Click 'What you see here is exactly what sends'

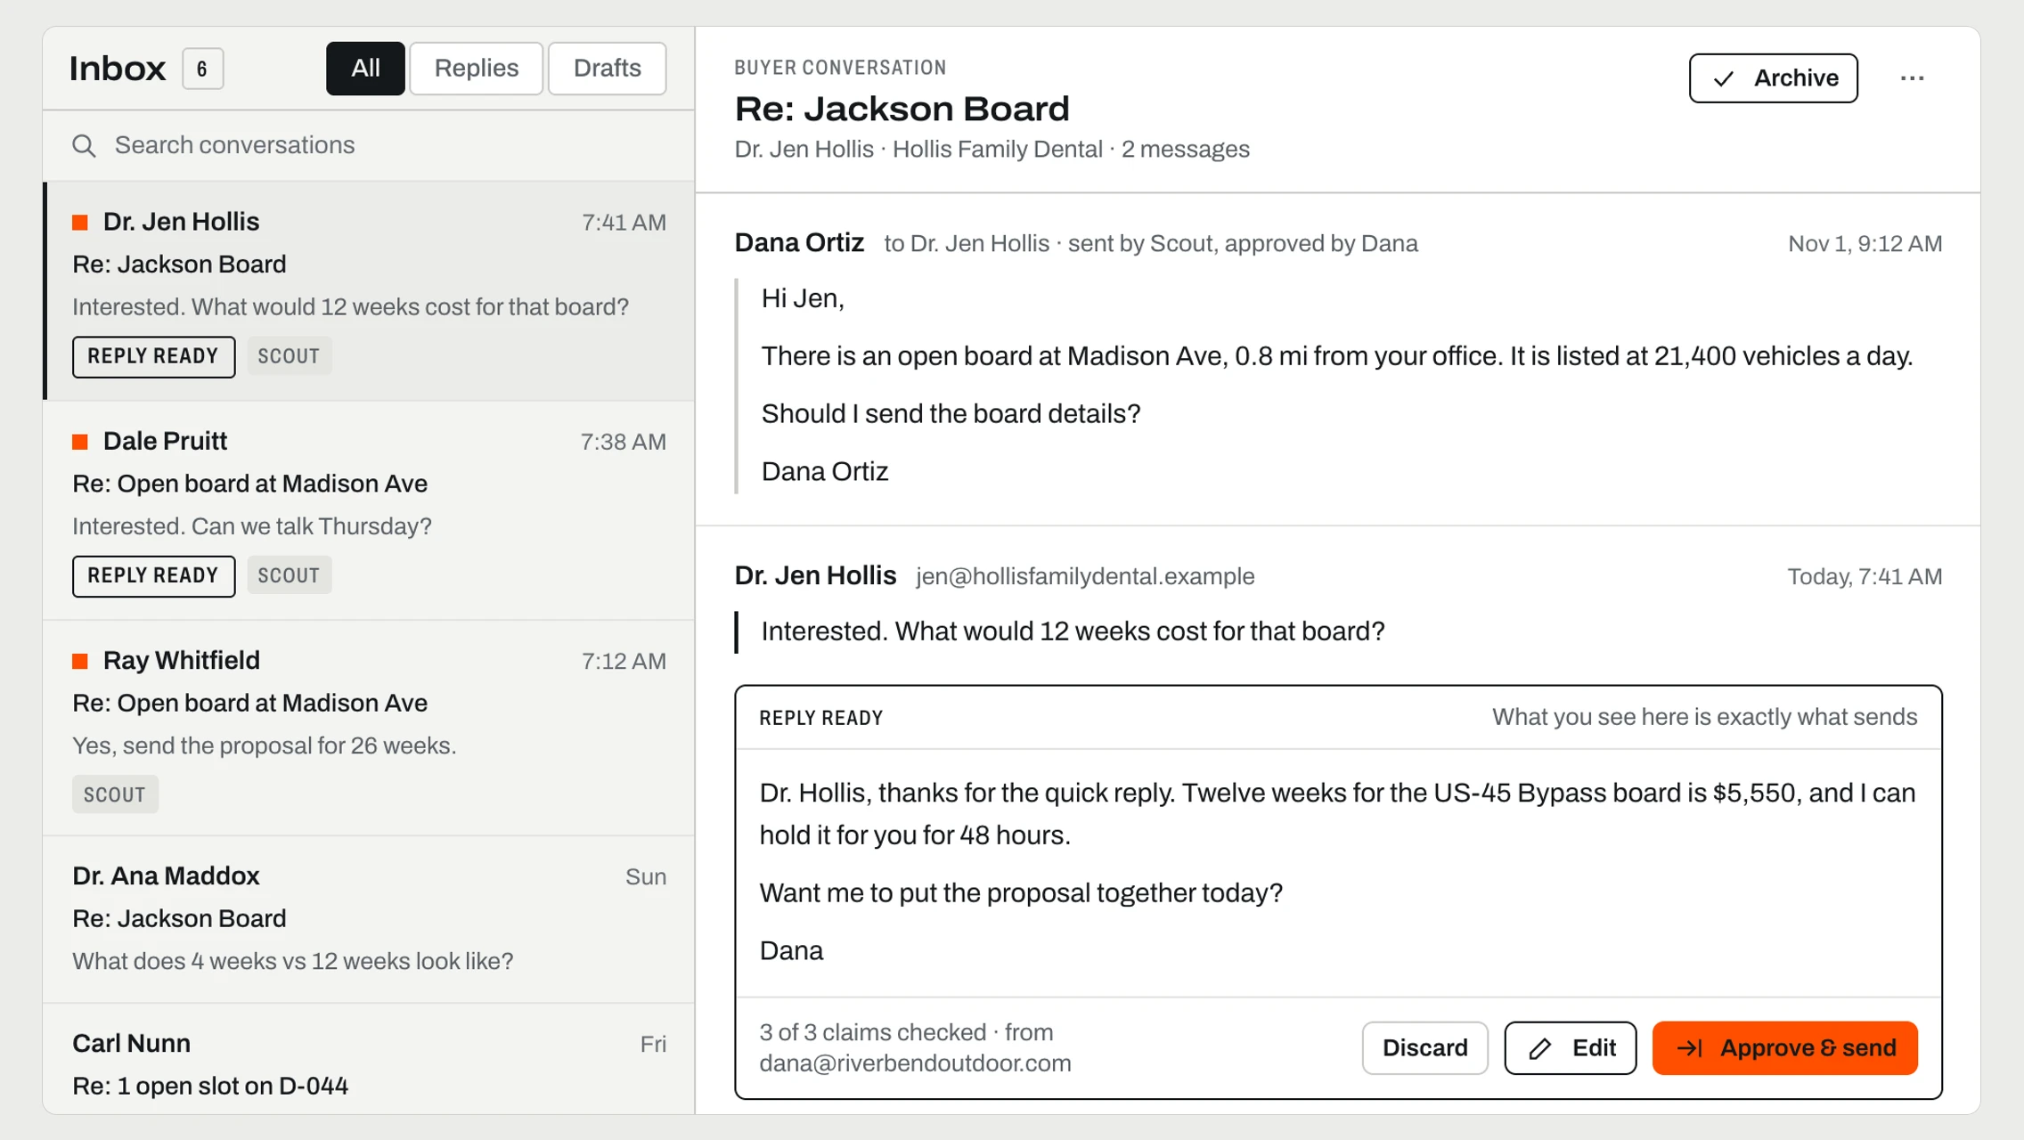point(1704,717)
